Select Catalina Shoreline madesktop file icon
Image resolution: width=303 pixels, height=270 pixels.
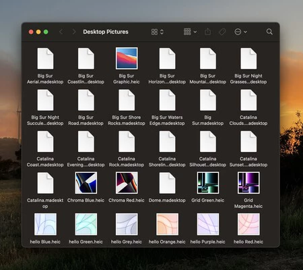click(167, 142)
